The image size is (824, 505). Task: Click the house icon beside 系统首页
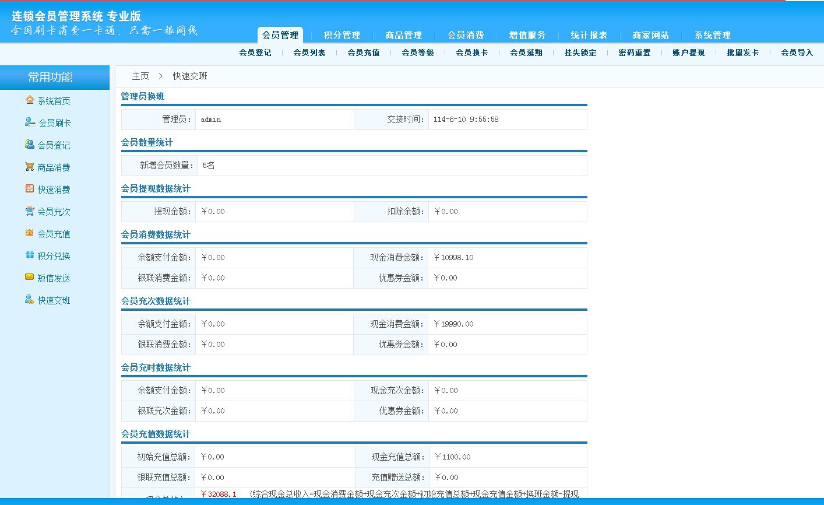tap(30, 100)
